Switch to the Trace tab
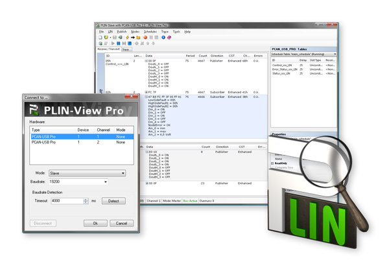This screenshot has width=389, height=271. pyautogui.click(x=126, y=49)
